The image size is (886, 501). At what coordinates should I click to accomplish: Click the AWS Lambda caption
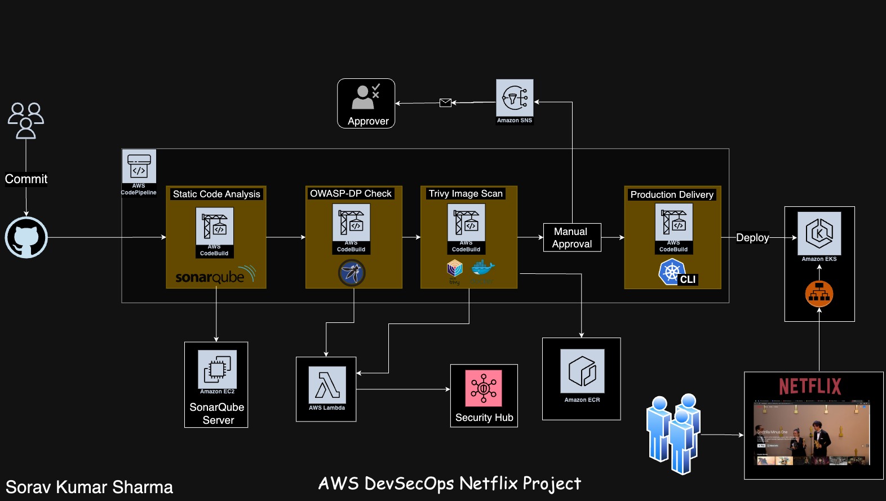(327, 407)
